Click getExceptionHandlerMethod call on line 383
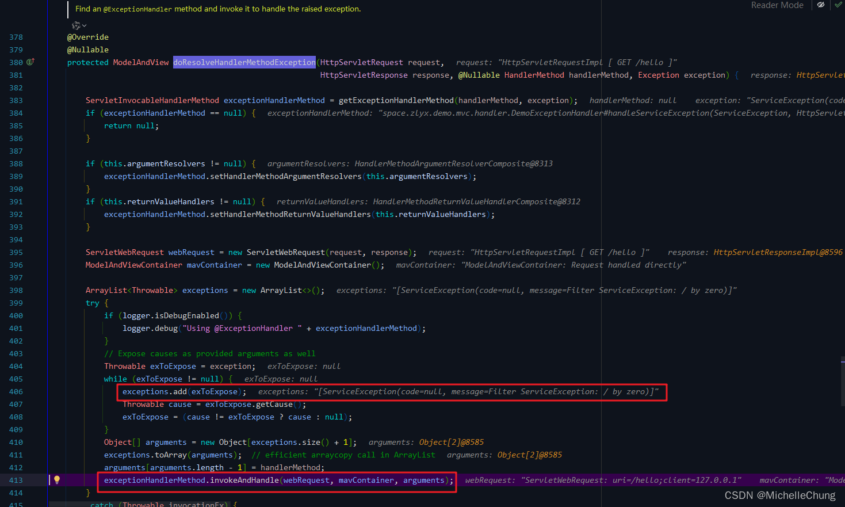 (x=396, y=100)
